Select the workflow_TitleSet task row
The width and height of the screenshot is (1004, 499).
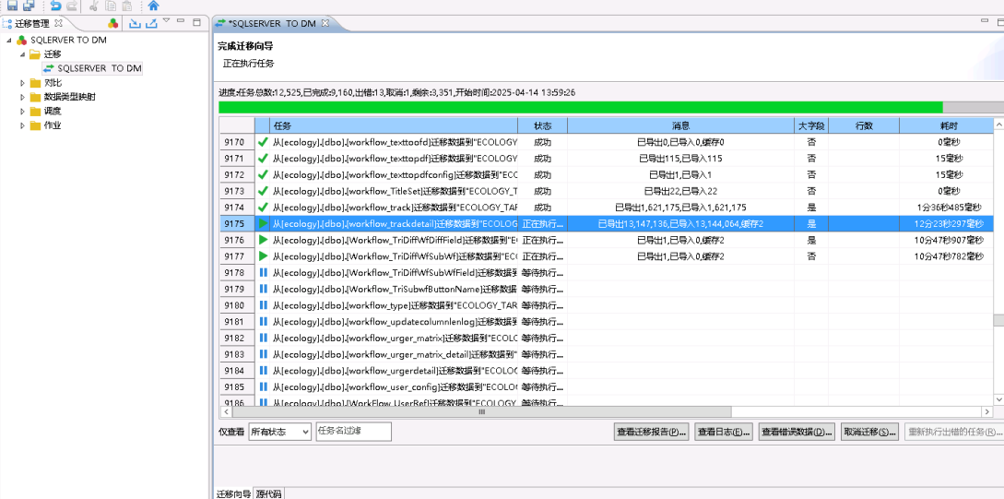coord(606,191)
